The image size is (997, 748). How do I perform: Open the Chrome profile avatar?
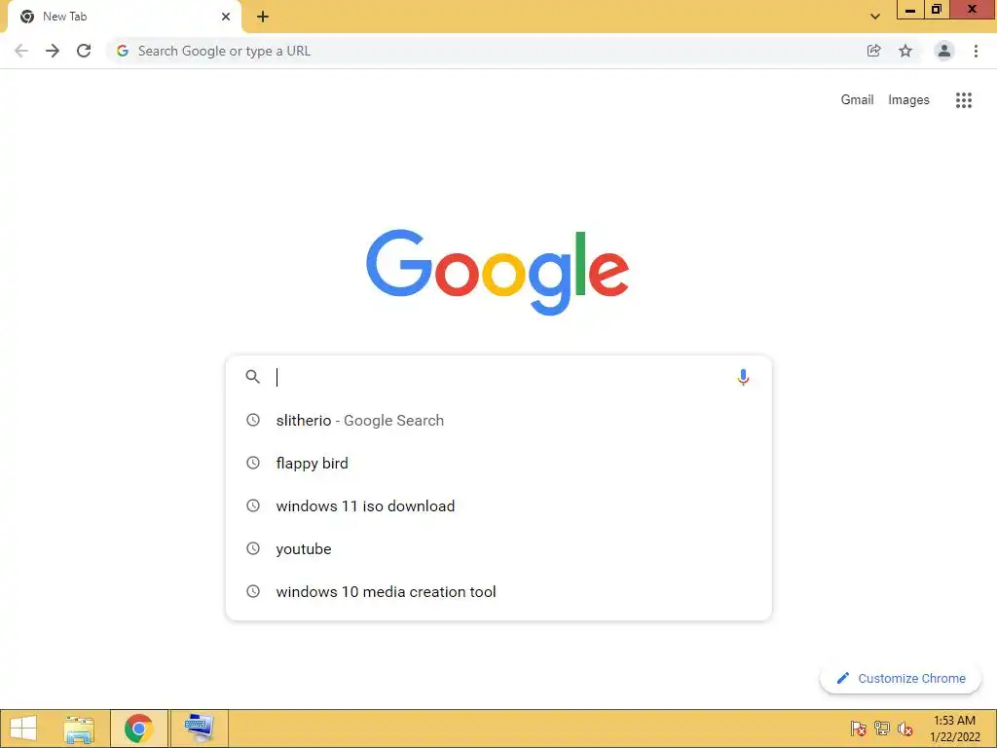coord(944,51)
